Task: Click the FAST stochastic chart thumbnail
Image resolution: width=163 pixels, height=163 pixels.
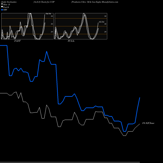Action: [x=27, y=26]
